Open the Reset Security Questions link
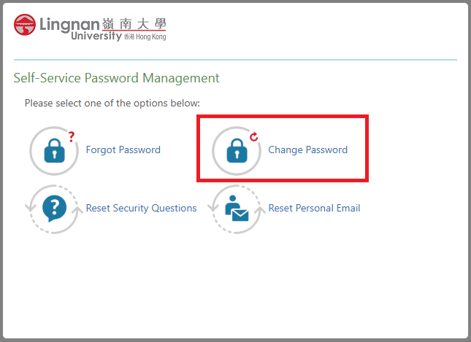471x342 pixels. point(141,208)
